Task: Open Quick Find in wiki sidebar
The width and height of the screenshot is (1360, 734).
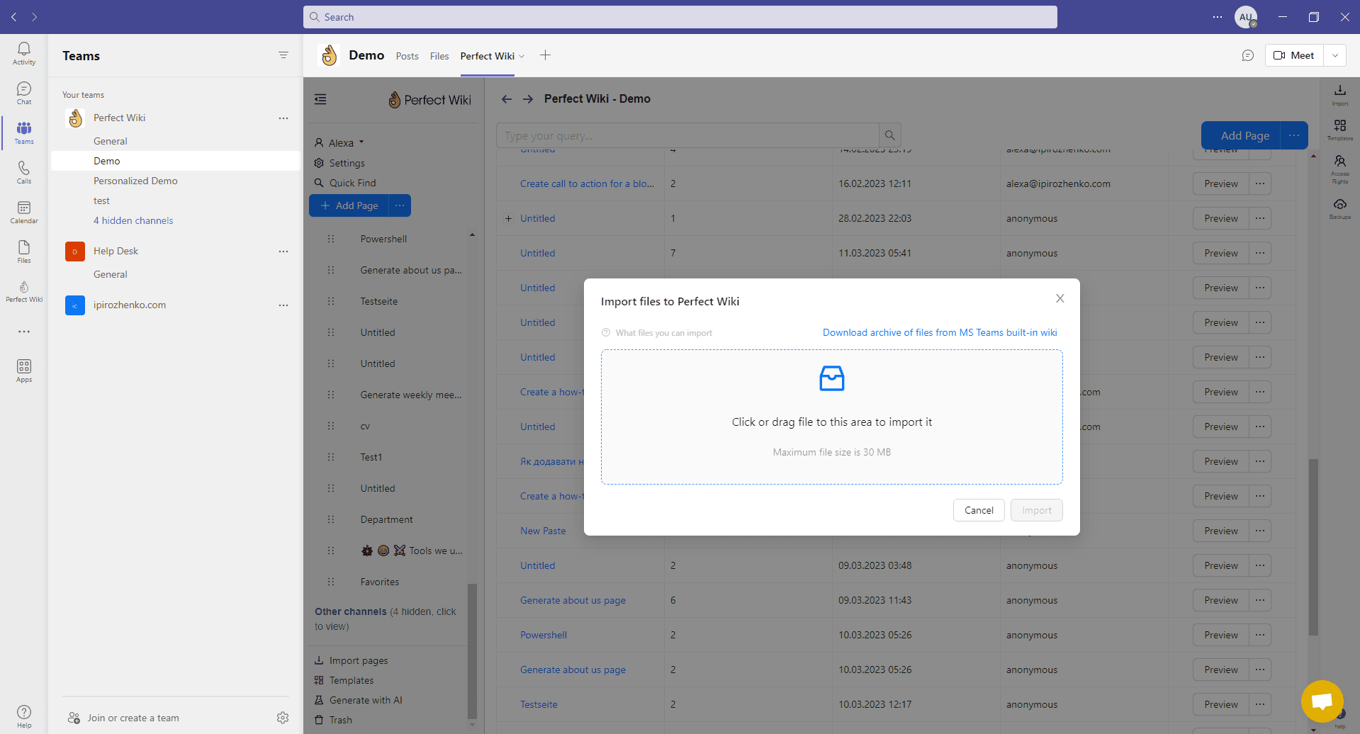Action: [345, 183]
